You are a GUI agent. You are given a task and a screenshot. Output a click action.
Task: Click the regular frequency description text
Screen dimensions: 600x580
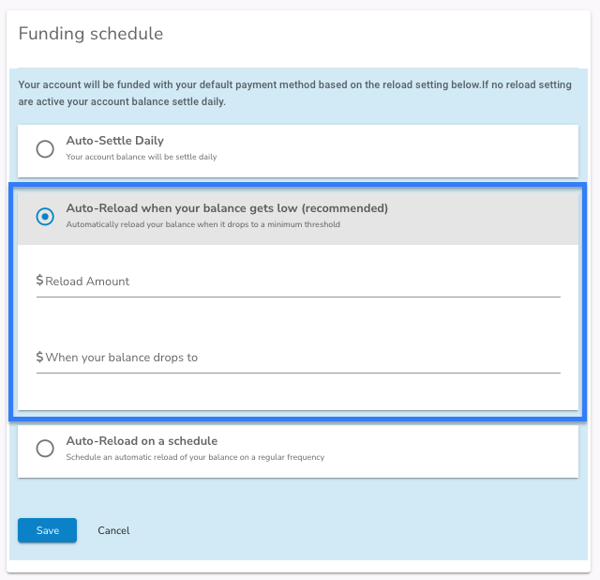point(195,457)
